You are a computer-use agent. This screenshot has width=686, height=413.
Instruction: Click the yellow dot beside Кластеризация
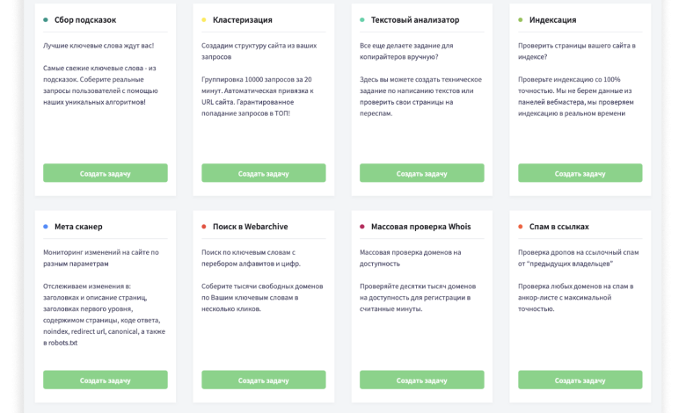[204, 19]
